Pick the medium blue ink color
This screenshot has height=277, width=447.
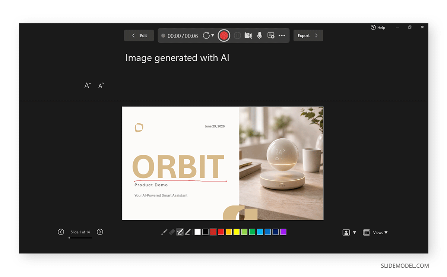[x=268, y=232]
